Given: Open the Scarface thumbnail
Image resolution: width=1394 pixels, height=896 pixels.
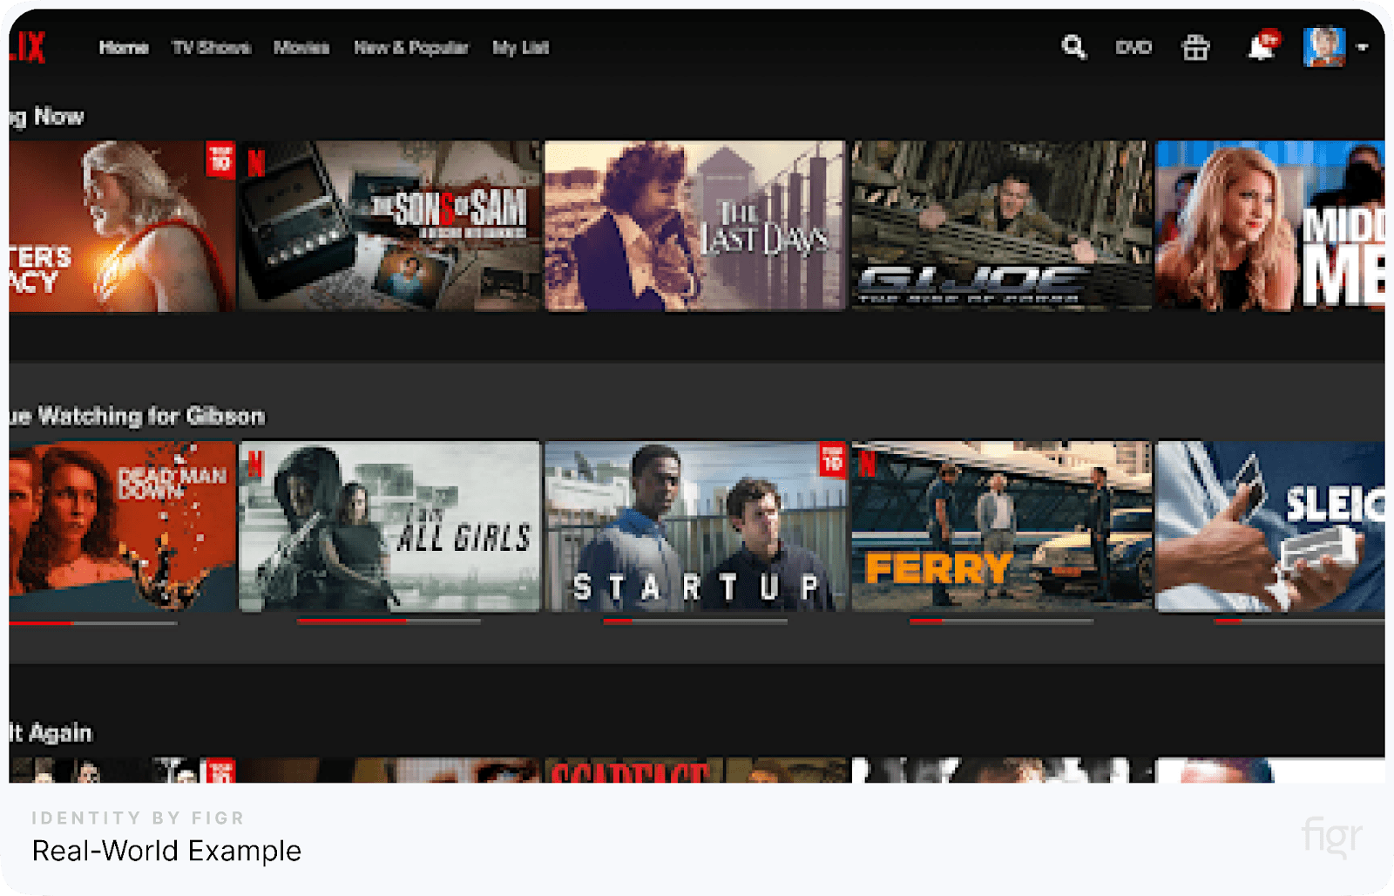Looking at the screenshot, I should pyautogui.click(x=695, y=770).
